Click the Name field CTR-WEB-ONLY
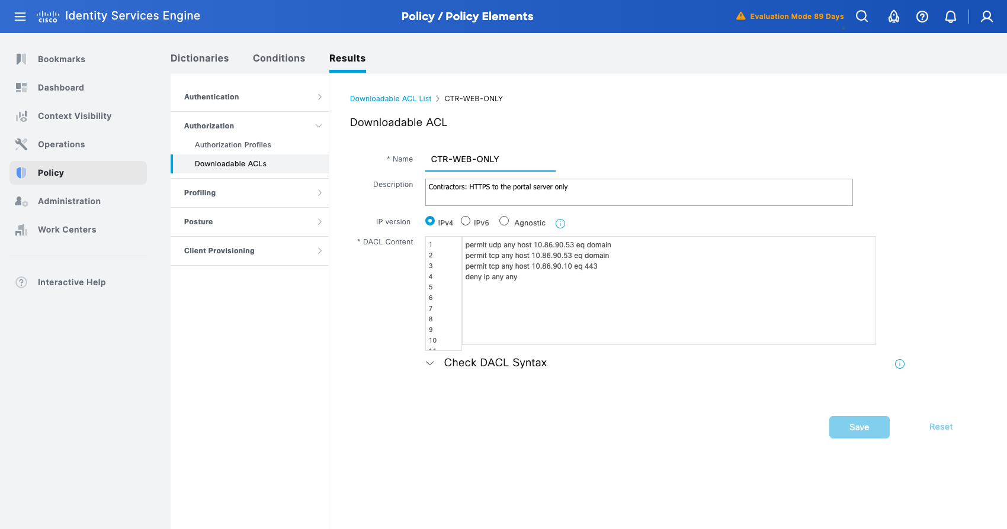 pos(490,159)
